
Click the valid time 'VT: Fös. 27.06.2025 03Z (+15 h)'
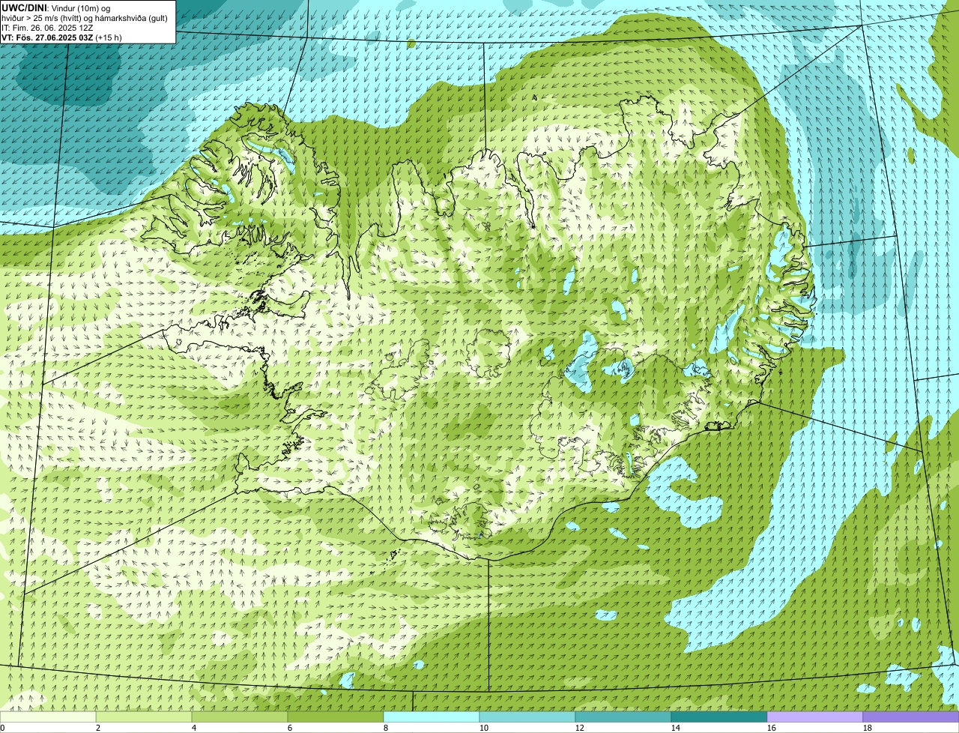pos(62,37)
